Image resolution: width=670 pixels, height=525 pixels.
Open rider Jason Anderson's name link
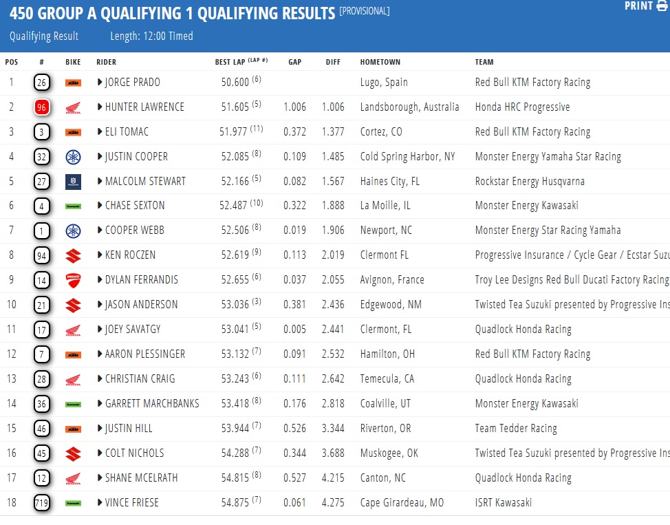[x=141, y=305]
